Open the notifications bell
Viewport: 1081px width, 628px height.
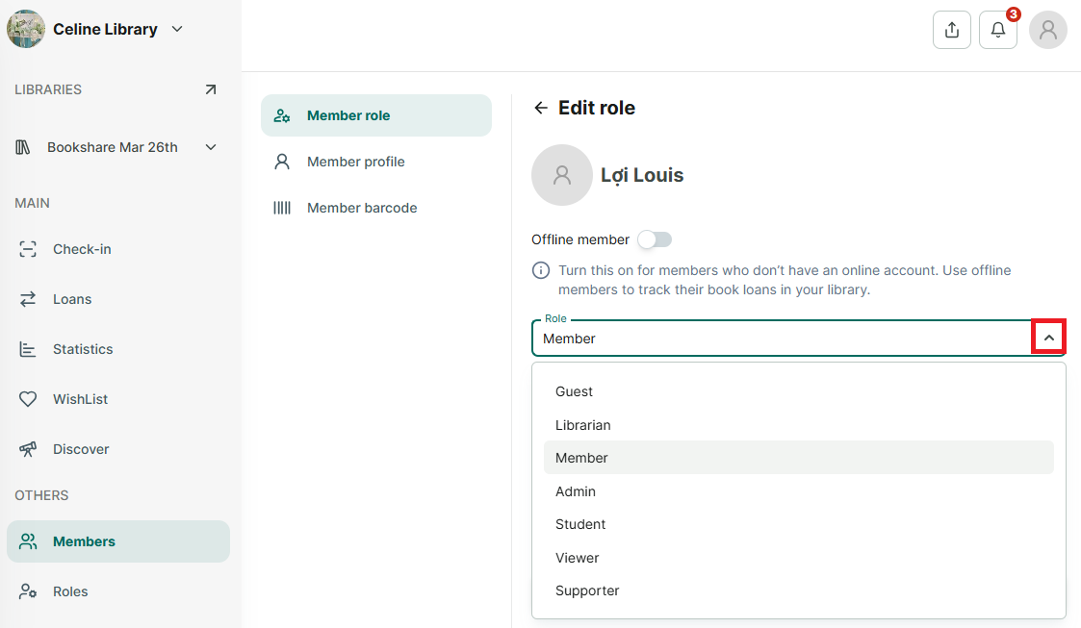tap(997, 30)
